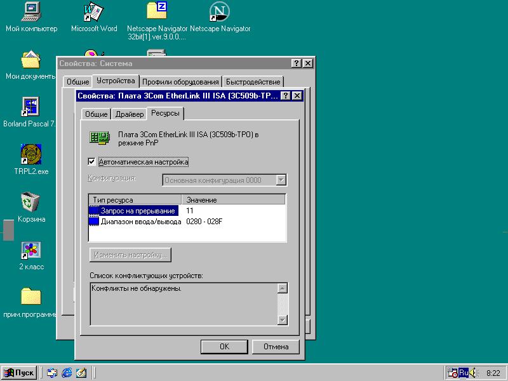
Task: Click the network card icon in the Ресурсы tab
Action: coord(100,138)
